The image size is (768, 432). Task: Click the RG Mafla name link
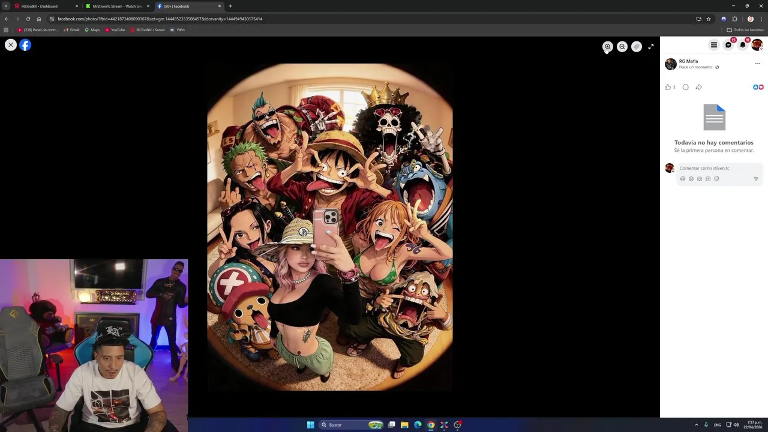coord(688,61)
